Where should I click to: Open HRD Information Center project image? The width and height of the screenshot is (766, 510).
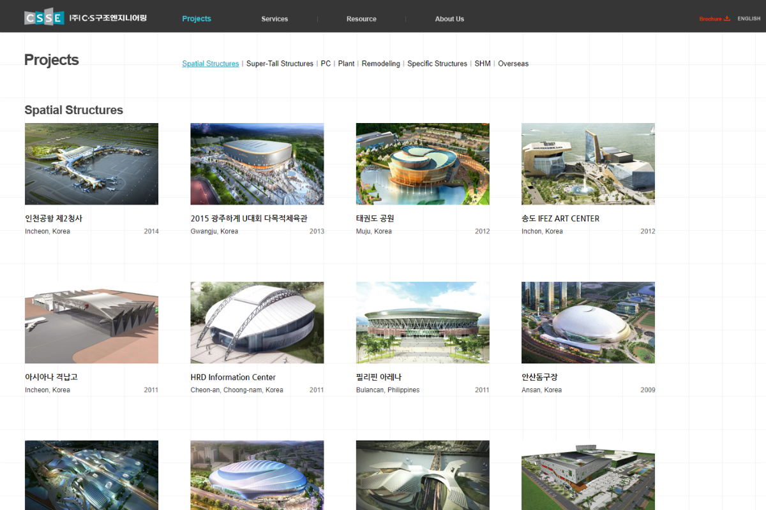(257, 323)
